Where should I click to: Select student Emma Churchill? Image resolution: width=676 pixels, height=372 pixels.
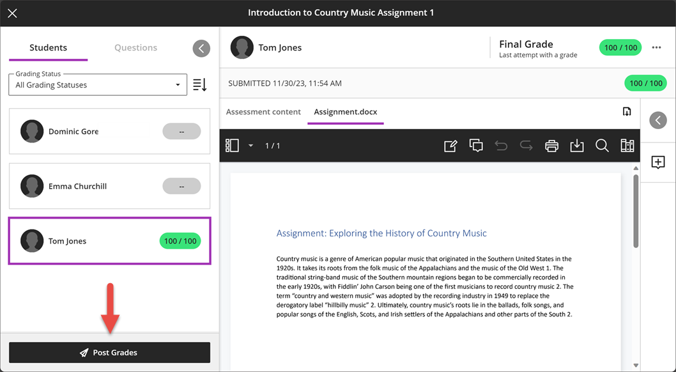109,186
